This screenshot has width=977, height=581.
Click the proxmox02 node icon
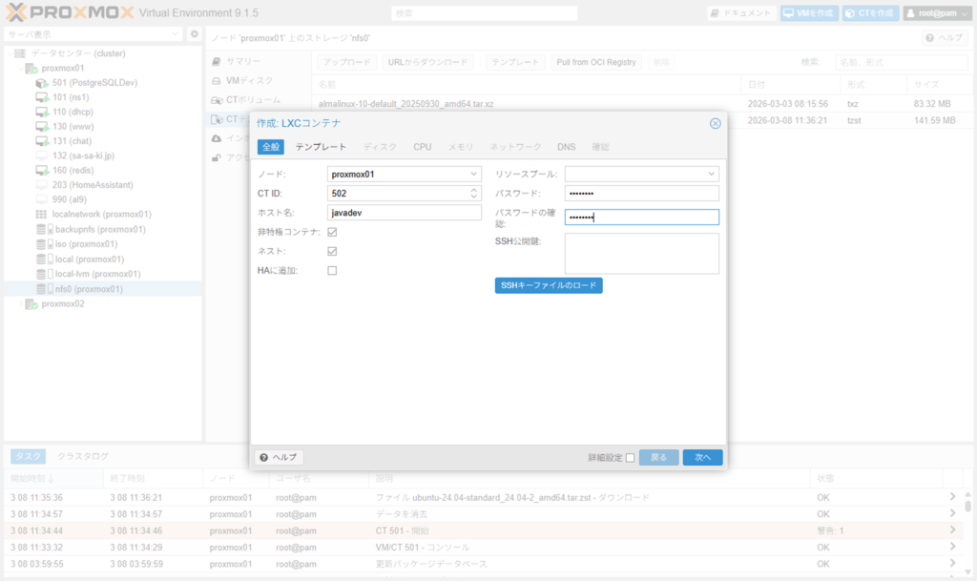(31, 304)
